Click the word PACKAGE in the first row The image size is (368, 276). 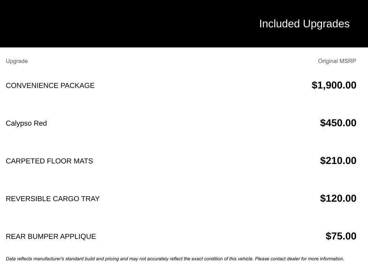(x=78, y=86)
